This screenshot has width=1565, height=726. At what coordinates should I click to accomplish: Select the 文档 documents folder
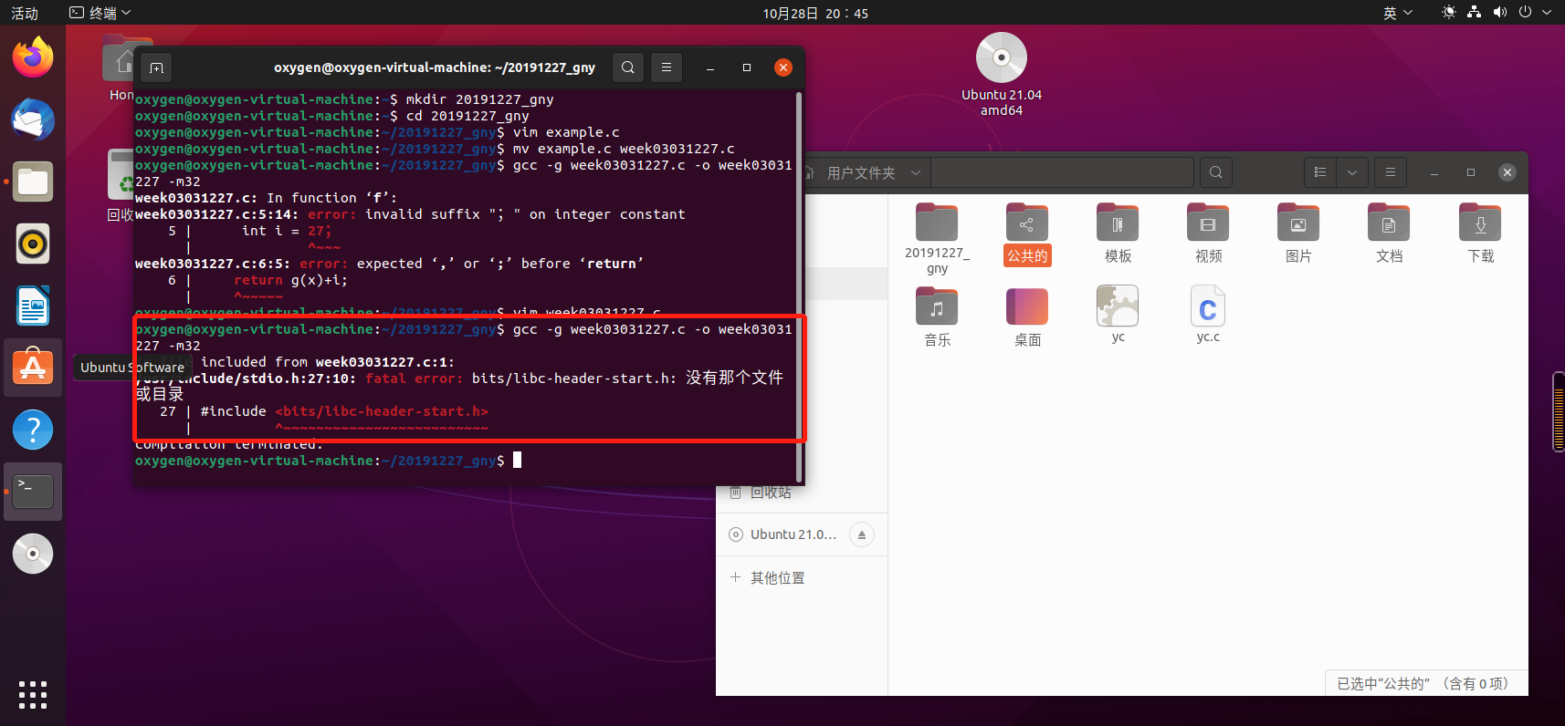click(1389, 234)
